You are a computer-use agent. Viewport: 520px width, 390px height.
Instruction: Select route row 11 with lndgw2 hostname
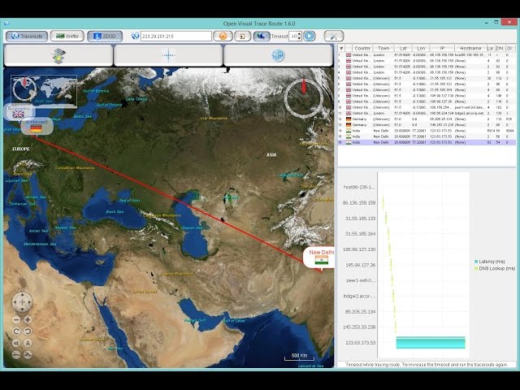tap(427, 113)
